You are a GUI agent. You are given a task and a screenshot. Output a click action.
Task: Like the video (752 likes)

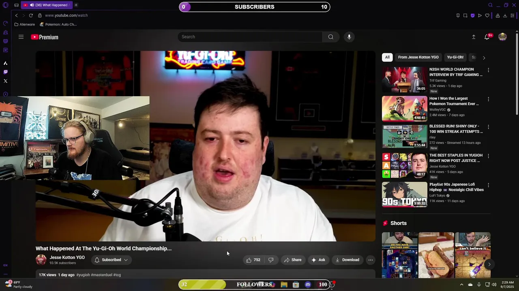click(x=253, y=260)
